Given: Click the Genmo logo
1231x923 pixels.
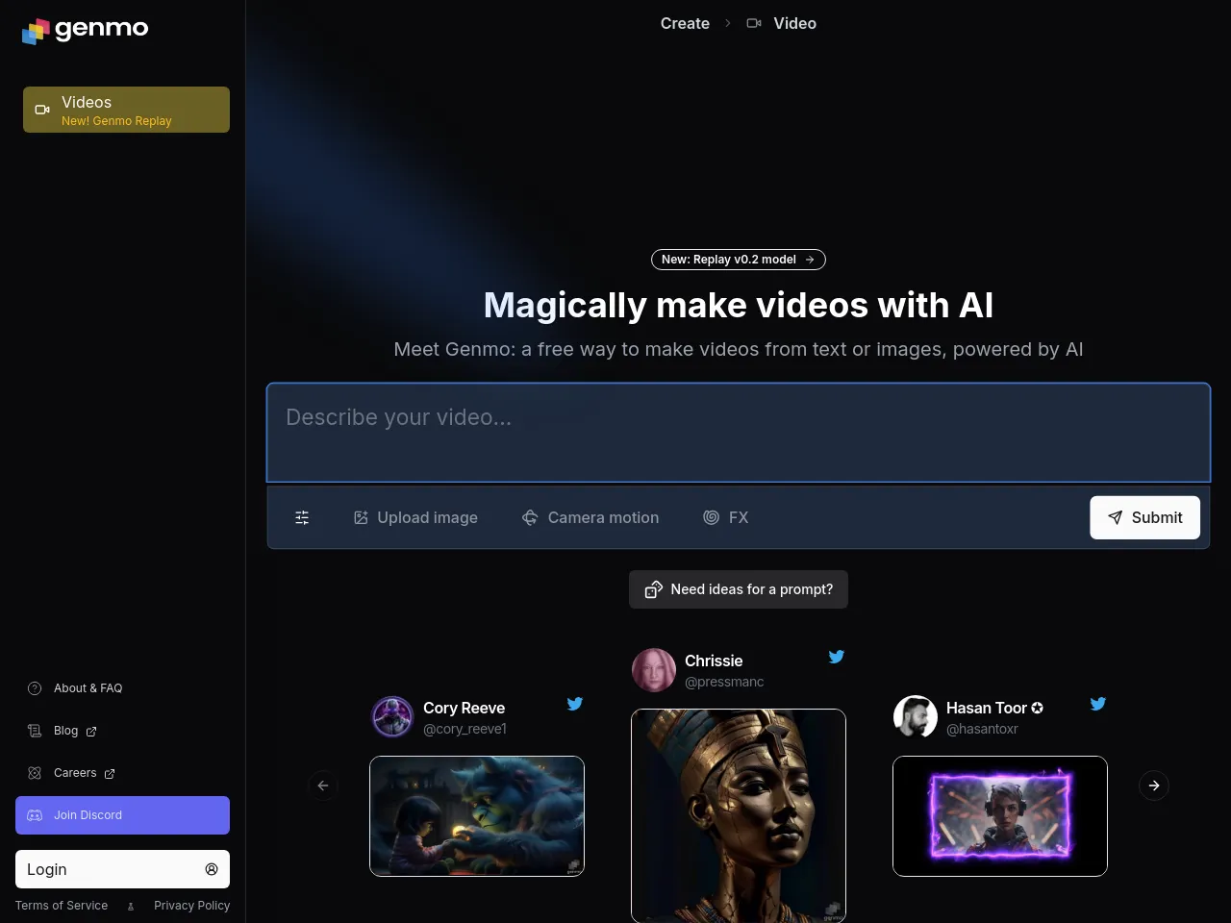Looking at the screenshot, I should [x=86, y=30].
